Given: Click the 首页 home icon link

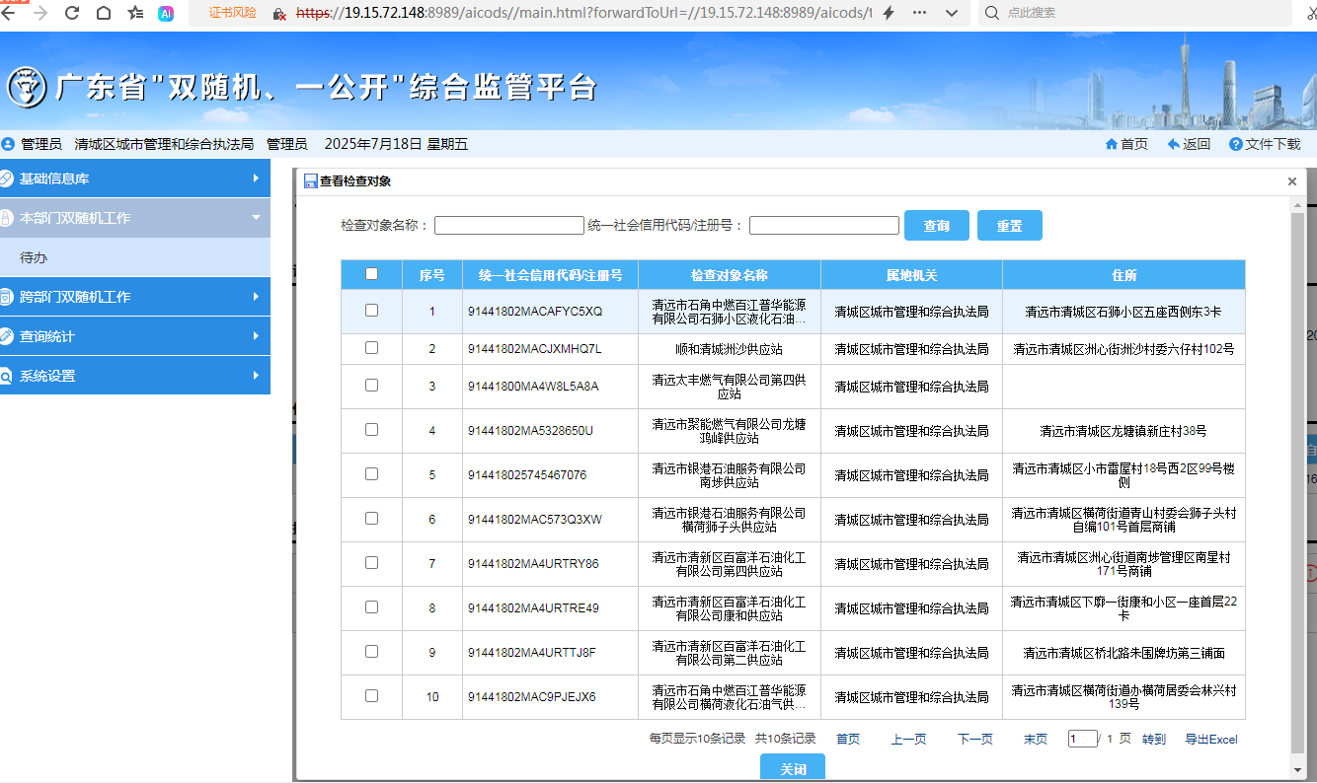Looking at the screenshot, I should click(1125, 144).
